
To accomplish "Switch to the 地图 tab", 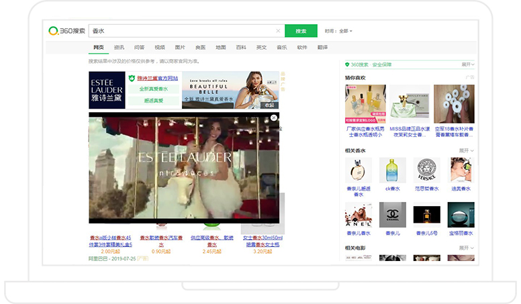I will (x=221, y=47).
